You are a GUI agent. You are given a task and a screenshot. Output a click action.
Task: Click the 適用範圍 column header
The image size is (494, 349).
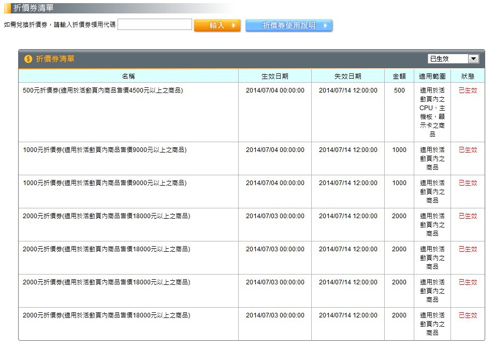(x=432, y=76)
